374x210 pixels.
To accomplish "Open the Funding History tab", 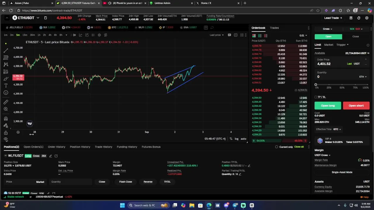I will coord(127,147).
